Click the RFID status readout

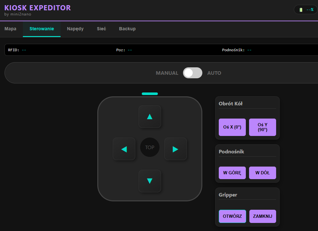(17, 50)
